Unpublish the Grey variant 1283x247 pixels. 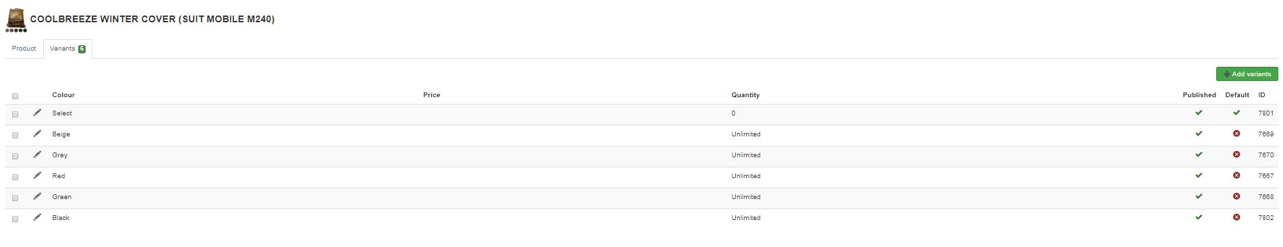pyautogui.click(x=1199, y=155)
